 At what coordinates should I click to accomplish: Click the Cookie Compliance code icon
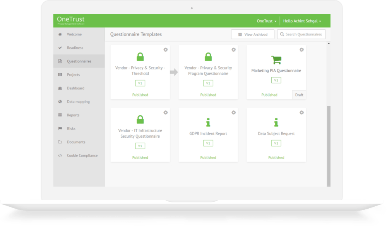click(60, 155)
